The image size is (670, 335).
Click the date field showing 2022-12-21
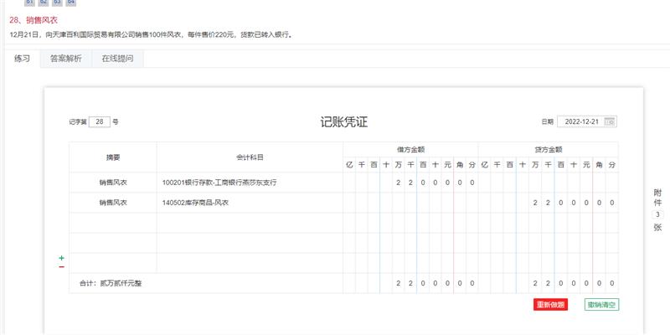tap(579, 121)
